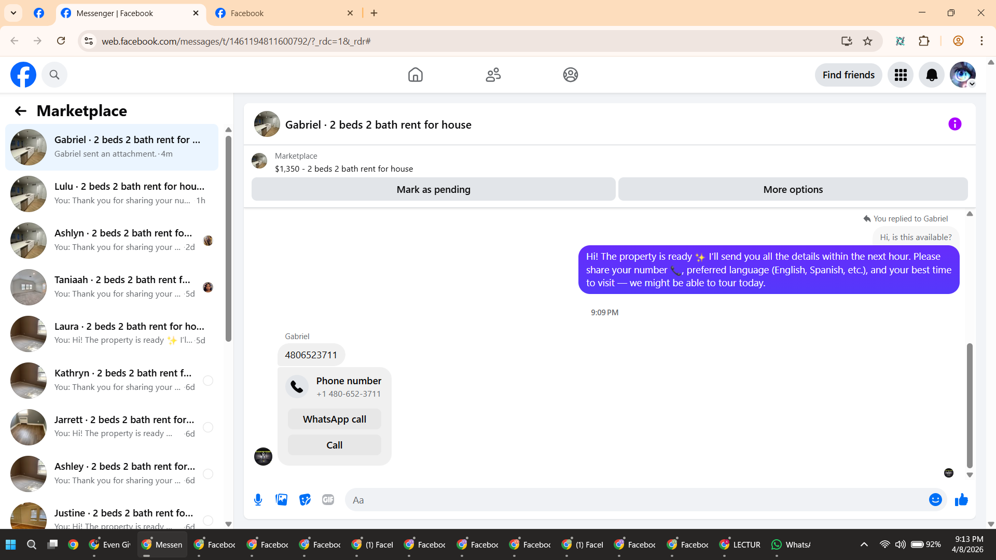Open emoji picker in message box
This screenshot has height=560, width=996.
(x=935, y=500)
